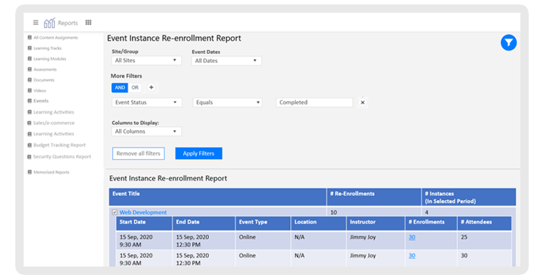Open Learning Tracks in sidebar
Image resolution: width=544 pixels, height=279 pixels.
(47, 48)
